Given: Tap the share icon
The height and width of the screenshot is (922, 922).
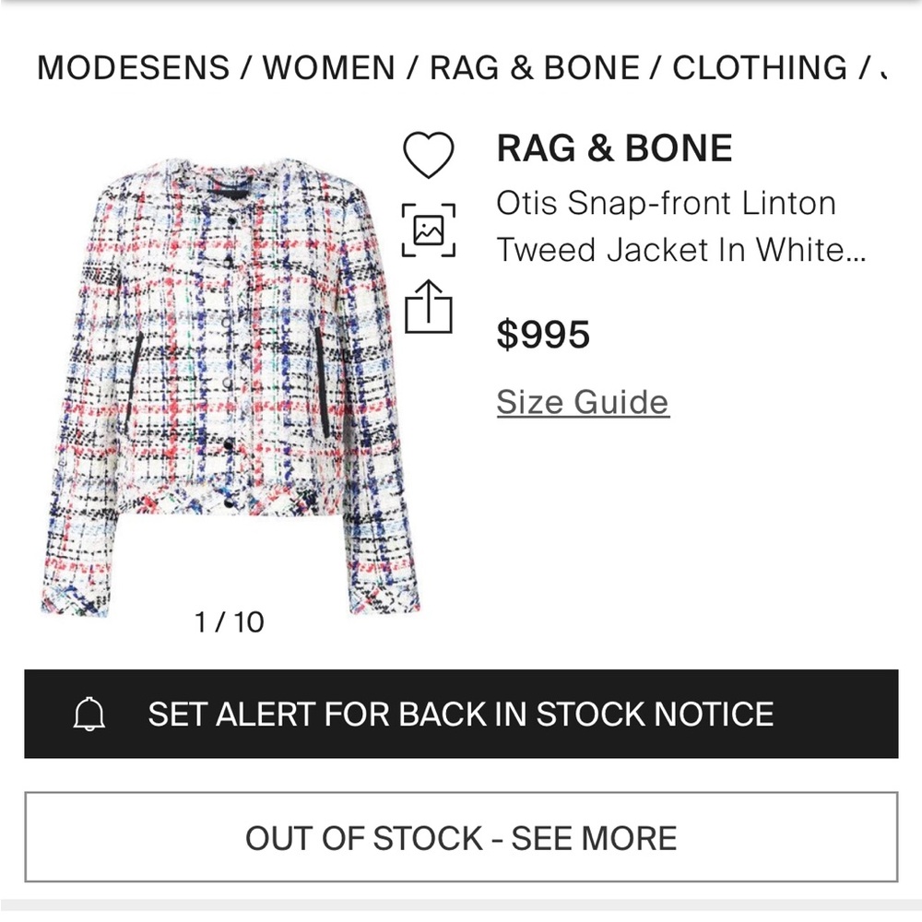Looking at the screenshot, I should (x=429, y=305).
